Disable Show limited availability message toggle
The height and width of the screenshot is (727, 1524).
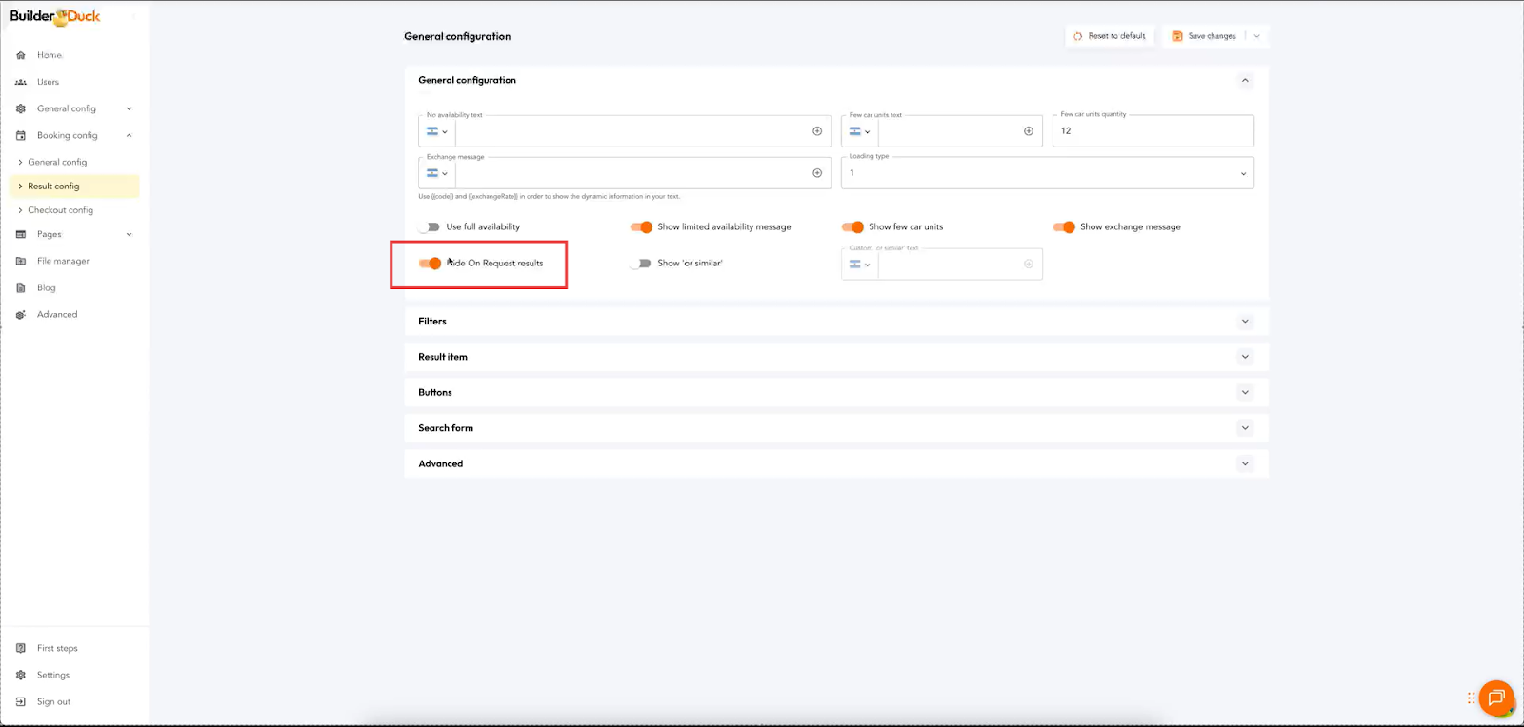(641, 227)
